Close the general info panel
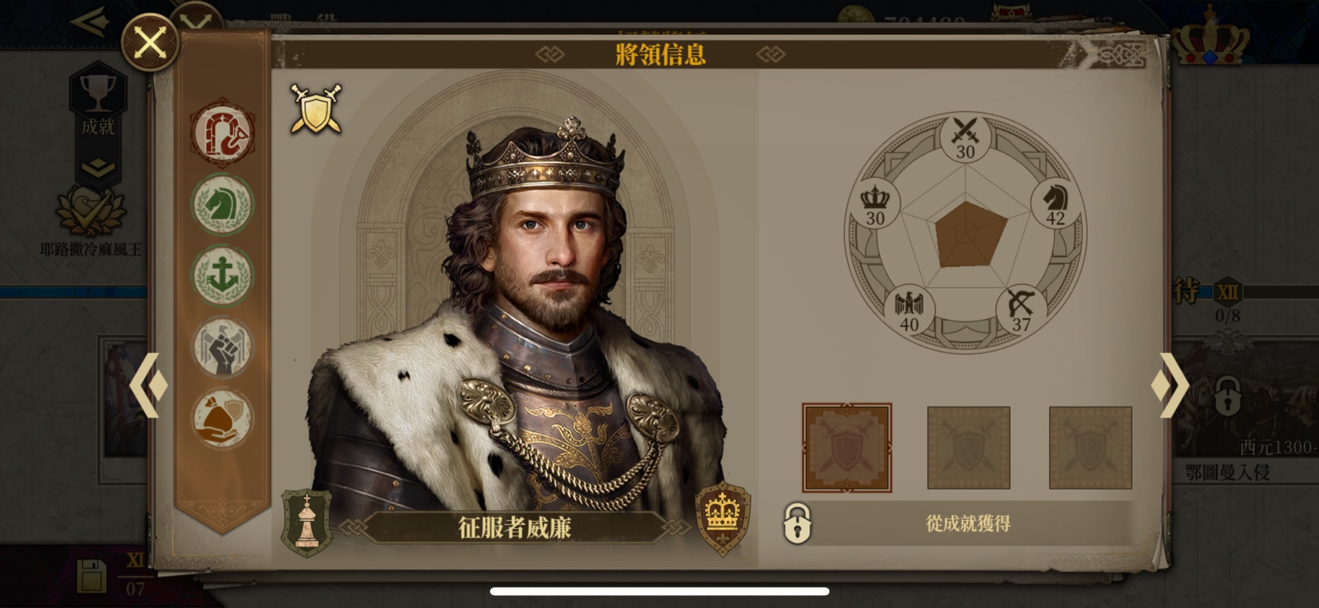 click(x=150, y=43)
